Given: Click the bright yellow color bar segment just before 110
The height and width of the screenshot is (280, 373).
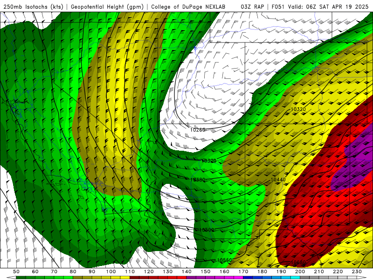Looking at the screenshot, I should 125,278.
